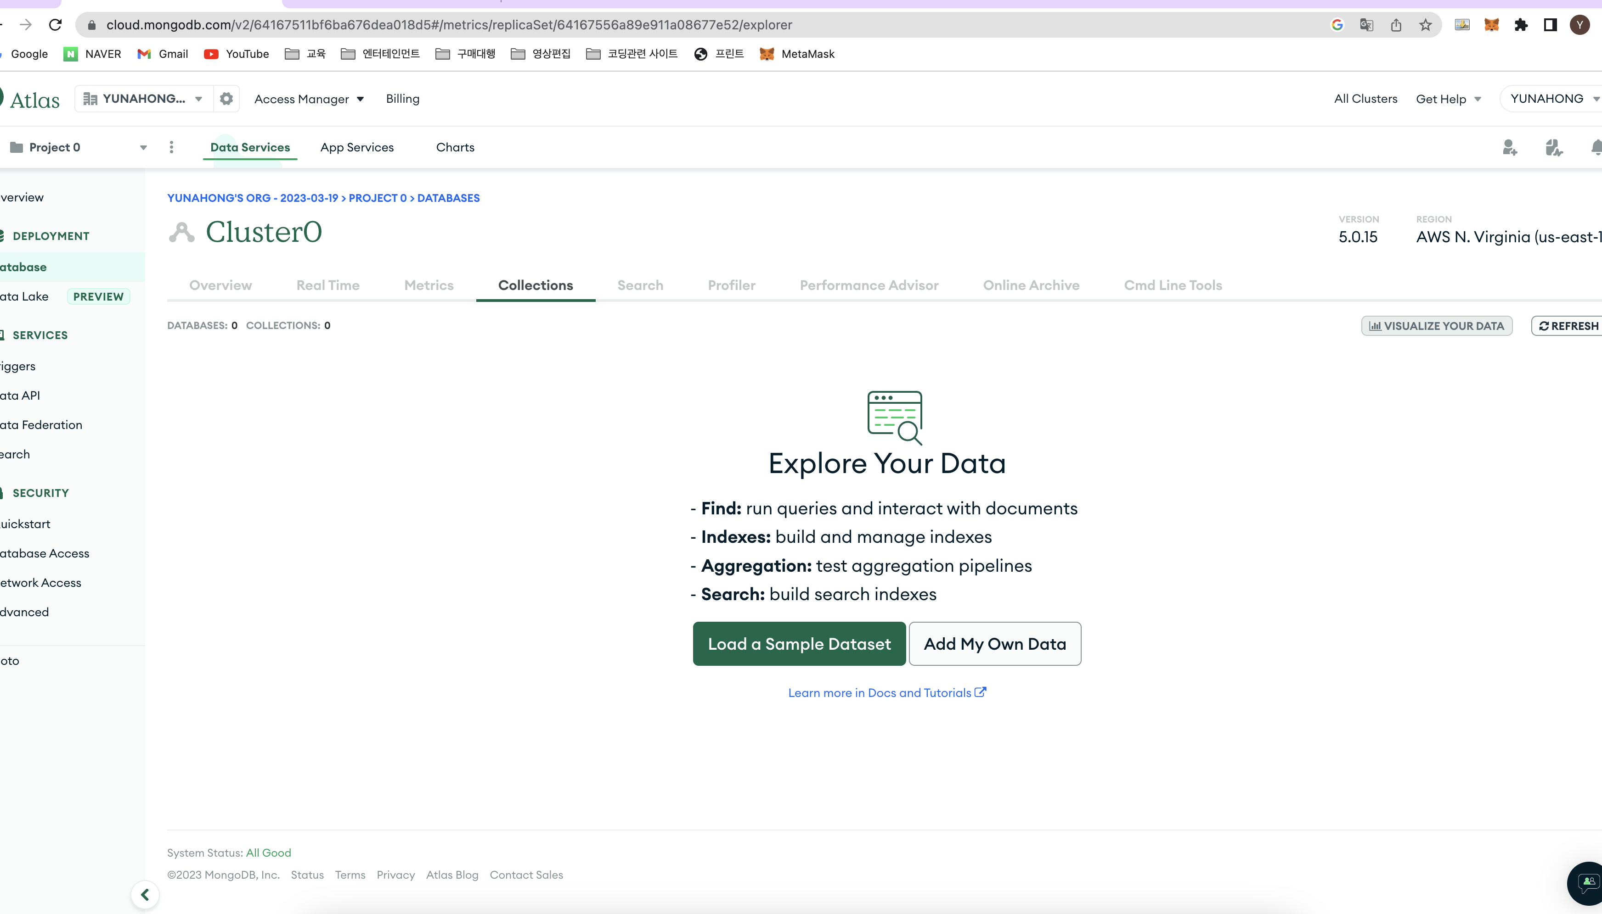
Task: Open the MetaMask fox extension icon
Action: 1491,24
